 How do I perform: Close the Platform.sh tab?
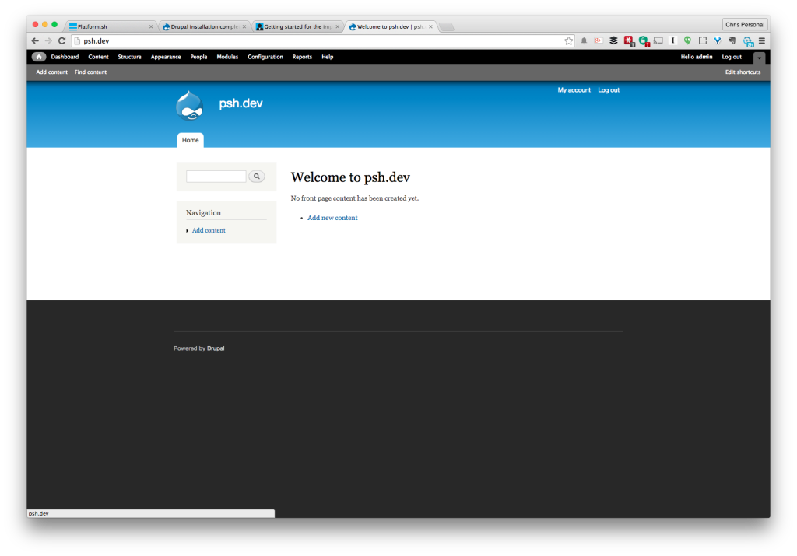coord(151,27)
